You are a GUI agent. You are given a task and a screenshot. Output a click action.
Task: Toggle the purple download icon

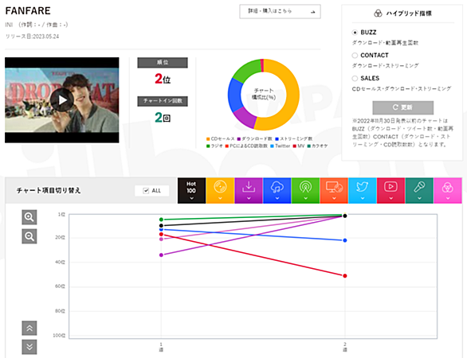(x=249, y=191)
